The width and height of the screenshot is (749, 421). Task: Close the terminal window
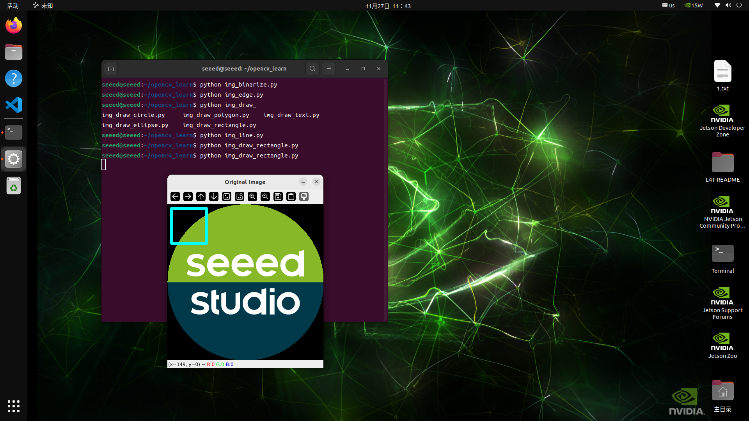(379, 69)
